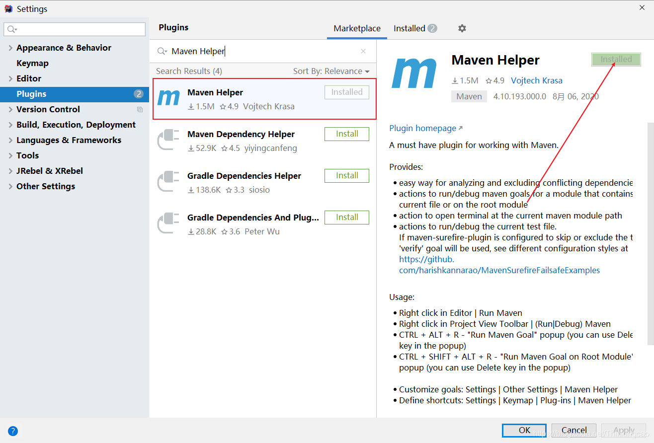
Task: Install Gradle Dependencies Helper plugin
Action: 347,176
